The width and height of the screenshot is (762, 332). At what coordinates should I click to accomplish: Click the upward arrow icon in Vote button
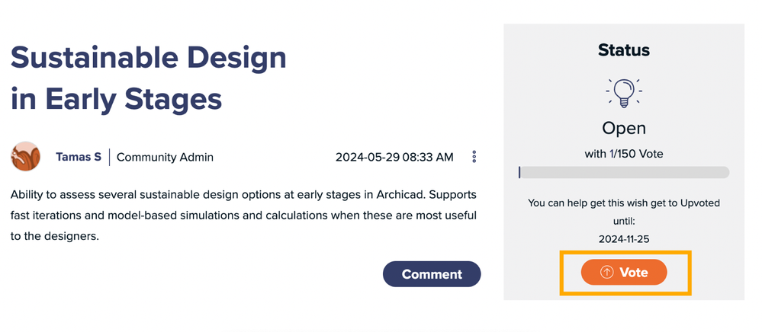[607, 273]
